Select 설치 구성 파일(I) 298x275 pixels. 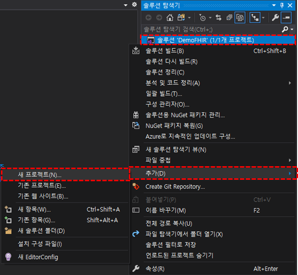click(x=65, y=244)
